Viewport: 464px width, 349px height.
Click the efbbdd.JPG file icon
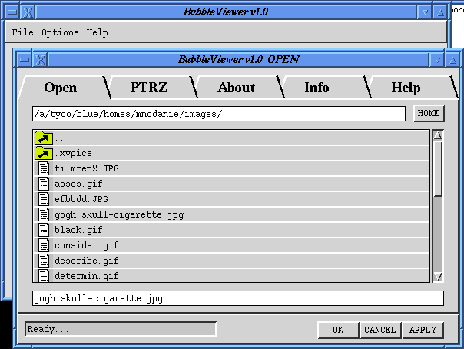tap(43, 199)
